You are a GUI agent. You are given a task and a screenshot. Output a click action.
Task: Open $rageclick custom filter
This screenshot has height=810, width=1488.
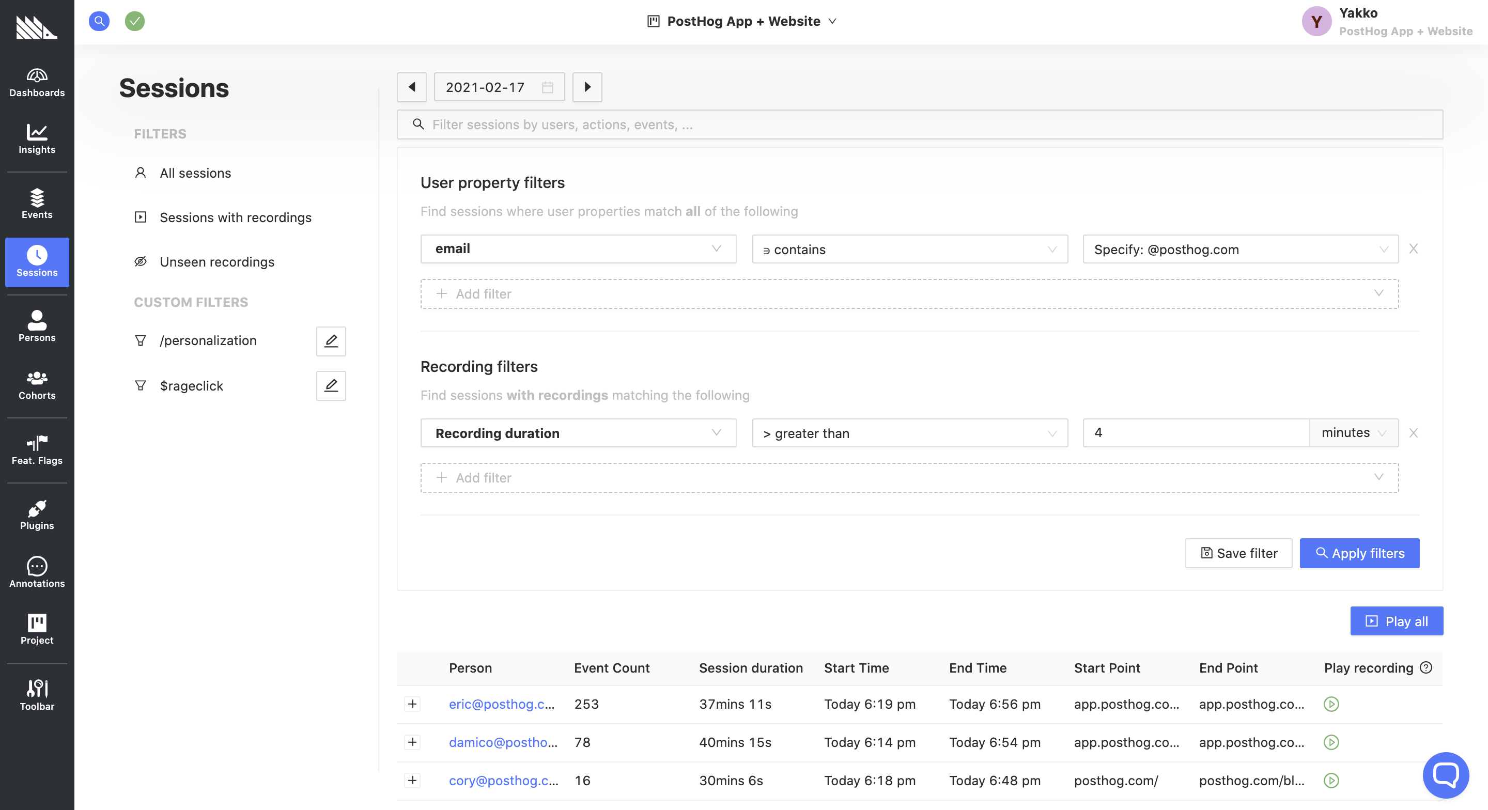[330, 385]
